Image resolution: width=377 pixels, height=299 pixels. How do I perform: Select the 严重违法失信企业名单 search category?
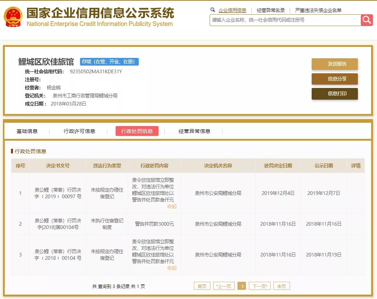318,10
